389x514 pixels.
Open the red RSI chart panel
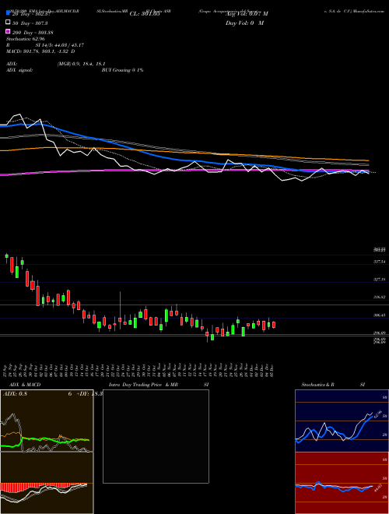tap(342, 483)
